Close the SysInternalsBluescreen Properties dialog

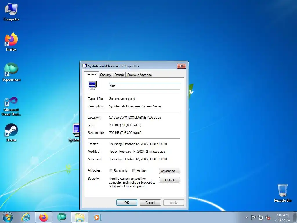coord(181,66)
